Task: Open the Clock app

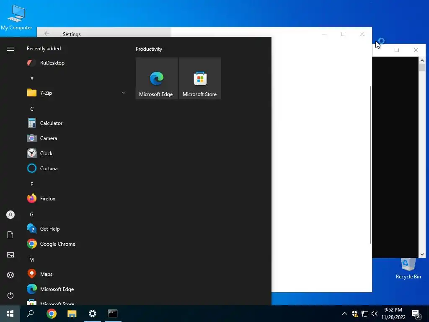Action: click(x=76, y=153)
